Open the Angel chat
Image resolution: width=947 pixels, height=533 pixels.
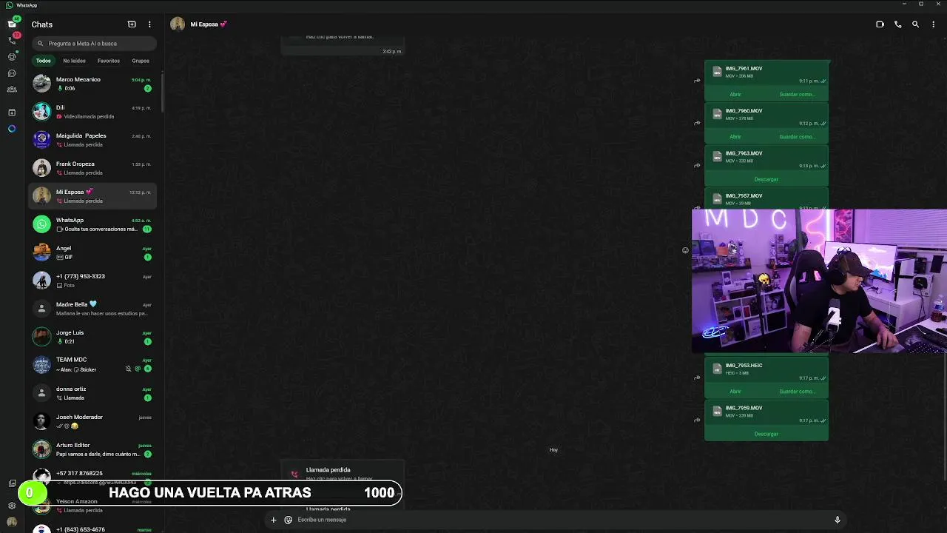(93, 252)
